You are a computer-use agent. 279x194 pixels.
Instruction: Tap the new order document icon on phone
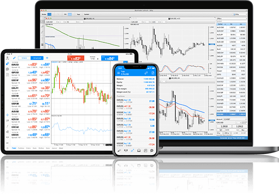pos(153,73)
